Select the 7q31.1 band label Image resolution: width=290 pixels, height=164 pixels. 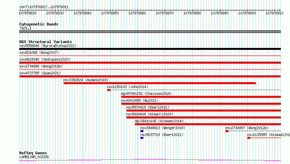pos(25,28)
